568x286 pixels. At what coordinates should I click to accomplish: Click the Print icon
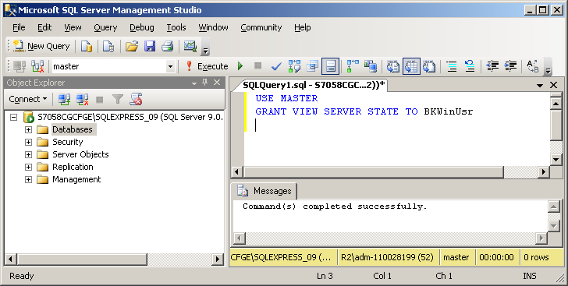pyautogui.click(x=167, y=46)
